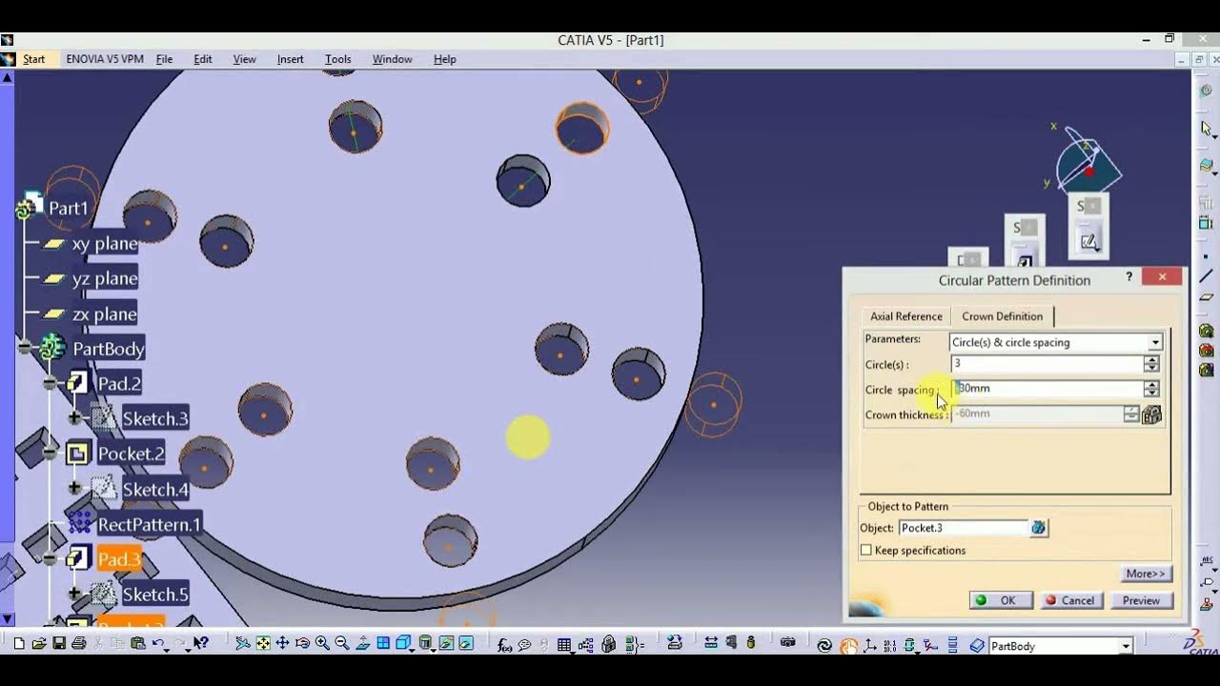
Task: Open the PartBody combo box dropdown
Action: coord(1126,646)
